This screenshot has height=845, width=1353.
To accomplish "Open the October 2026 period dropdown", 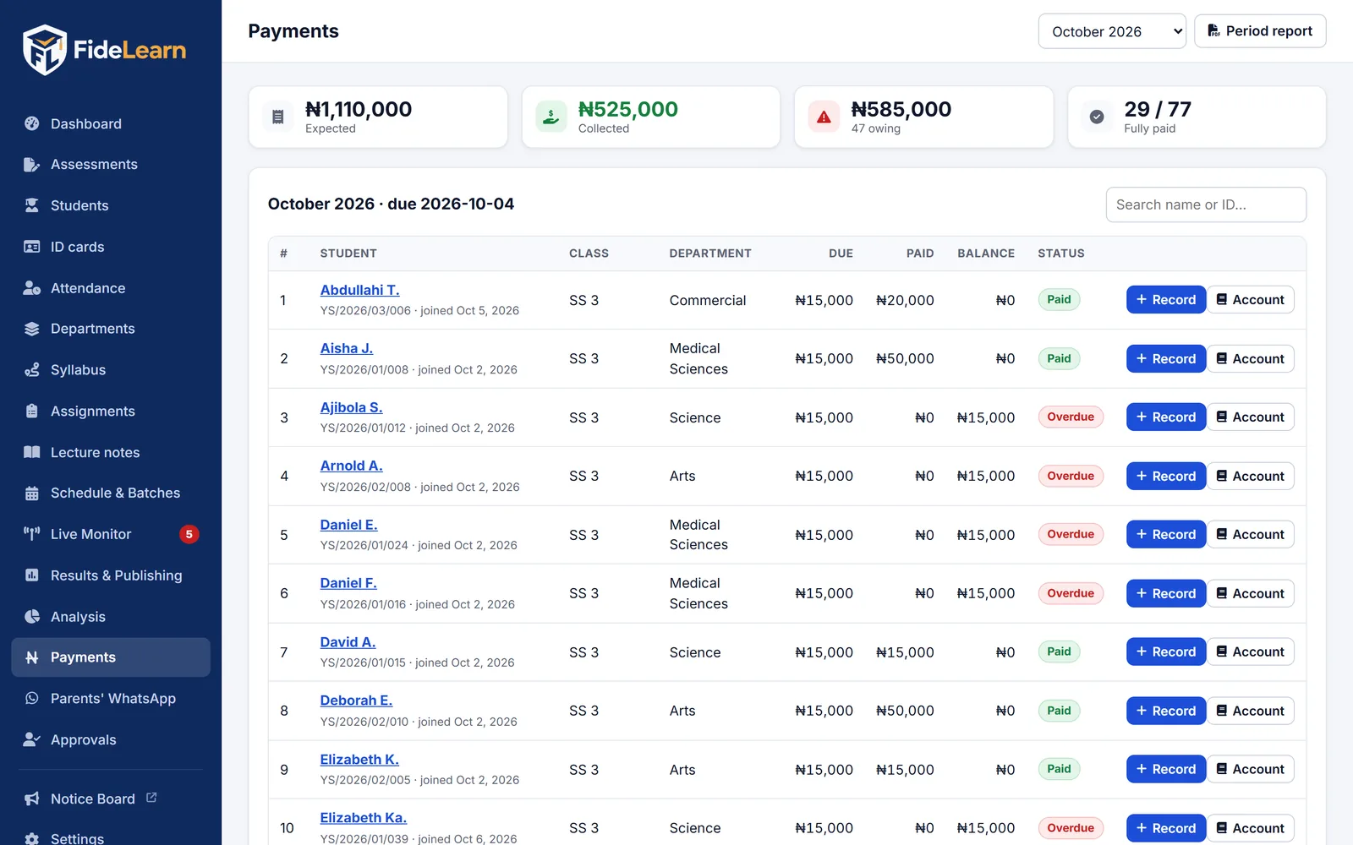I will click(x=1112, y=31).
